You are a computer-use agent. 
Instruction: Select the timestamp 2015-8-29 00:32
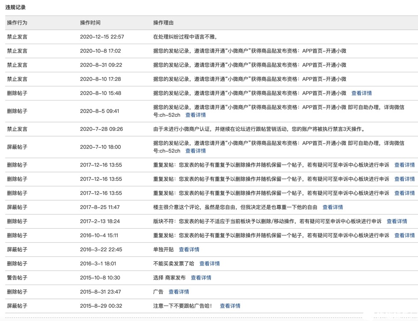tap(101, 306)
